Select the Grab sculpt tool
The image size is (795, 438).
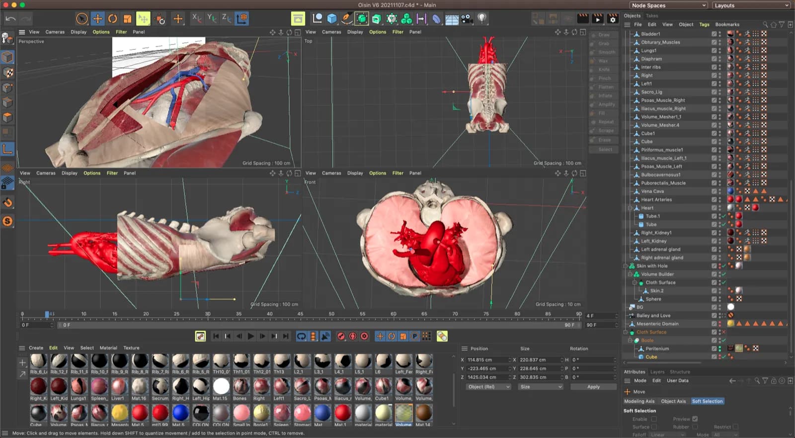click(x=603, y=44)
